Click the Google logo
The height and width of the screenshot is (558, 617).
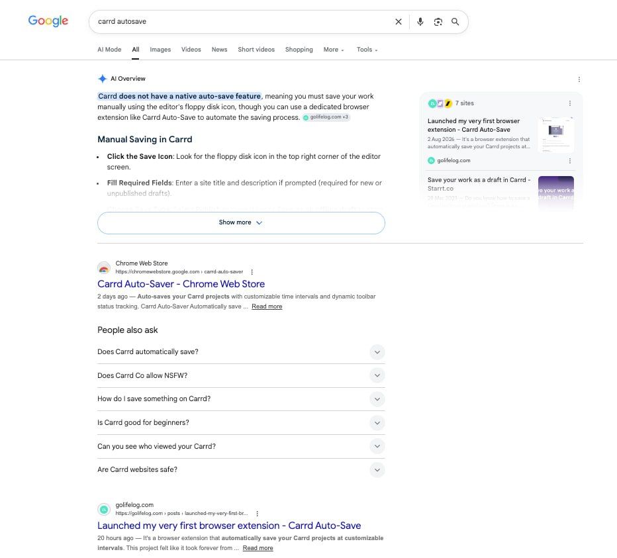pyautogui.click(x=48, y=21)
